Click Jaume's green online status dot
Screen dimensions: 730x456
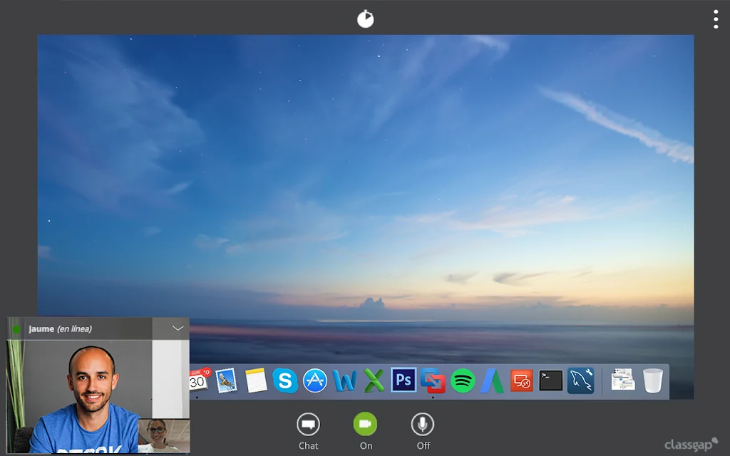[x=16, y=329]
